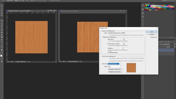Image resolution: width=176 pixels, height=99 pixels.
Task: Click Сохранить статистику button
Action: 115,72
